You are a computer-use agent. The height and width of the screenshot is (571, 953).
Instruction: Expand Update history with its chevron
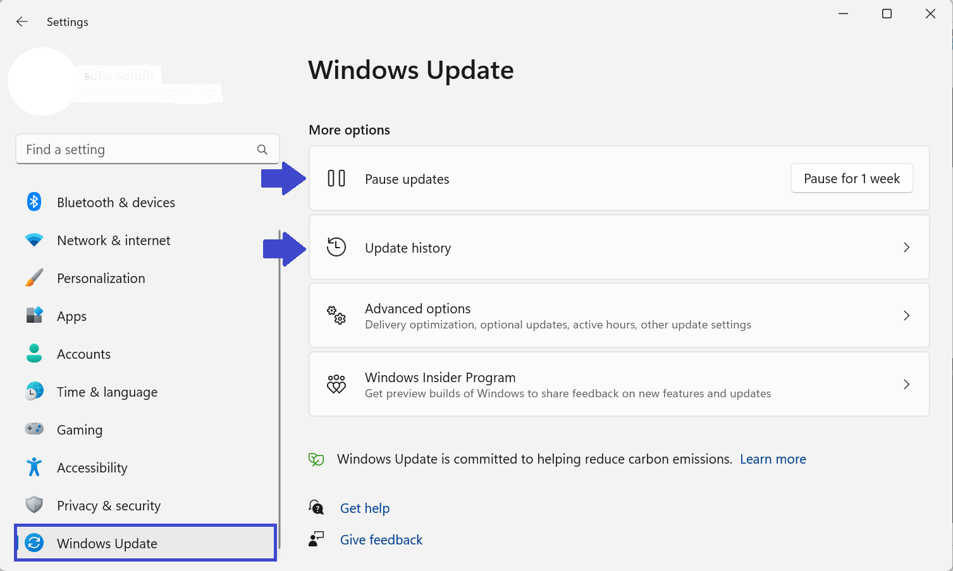pos(906,247)
